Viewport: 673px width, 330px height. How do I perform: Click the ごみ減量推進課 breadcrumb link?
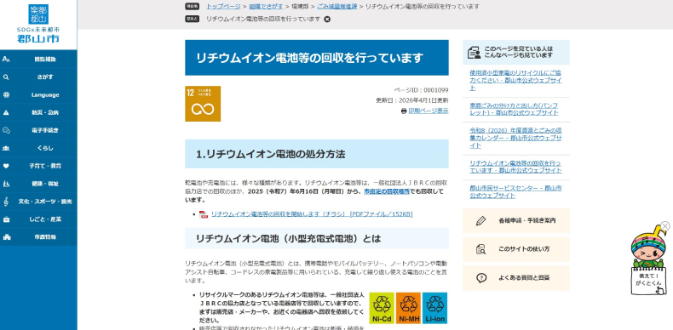337,7
